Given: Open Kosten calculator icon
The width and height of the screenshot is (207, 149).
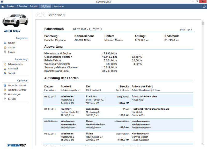Looking at the screenshot, I should [5, 52].
